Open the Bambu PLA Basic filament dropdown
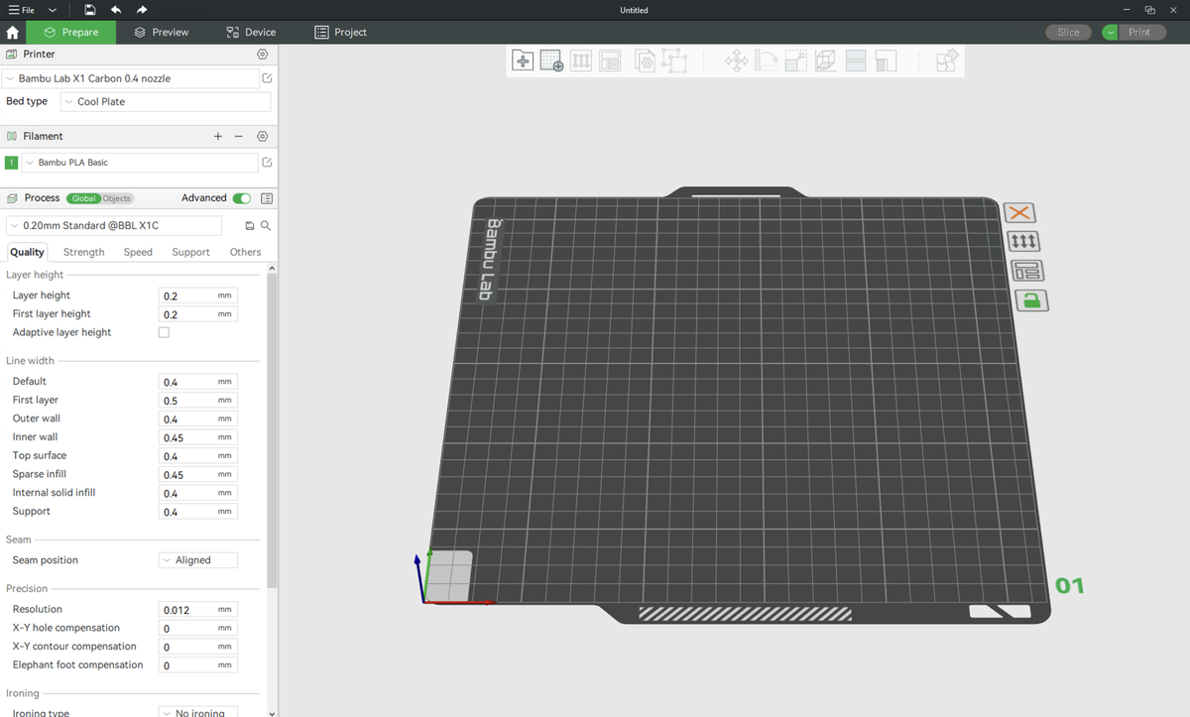This screenshot has width=1190, height=717. (139, 163)
